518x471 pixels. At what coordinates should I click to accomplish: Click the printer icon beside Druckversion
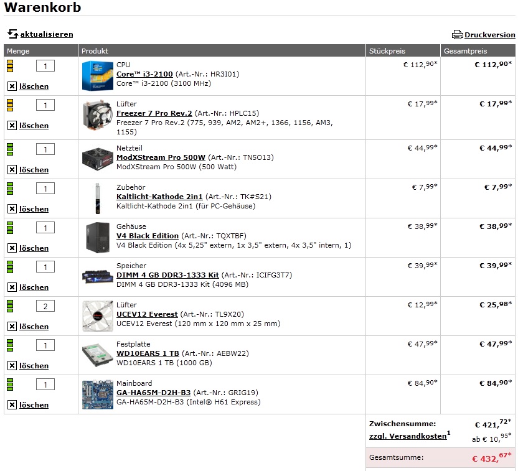[457, 35]
